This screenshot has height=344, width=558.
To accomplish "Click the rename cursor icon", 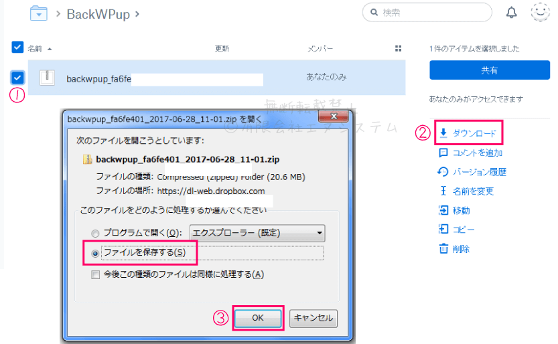I will pos(443,191).
